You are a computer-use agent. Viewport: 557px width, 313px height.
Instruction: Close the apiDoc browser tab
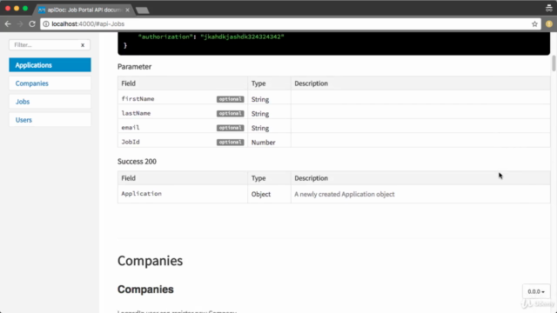coord(127,10)
